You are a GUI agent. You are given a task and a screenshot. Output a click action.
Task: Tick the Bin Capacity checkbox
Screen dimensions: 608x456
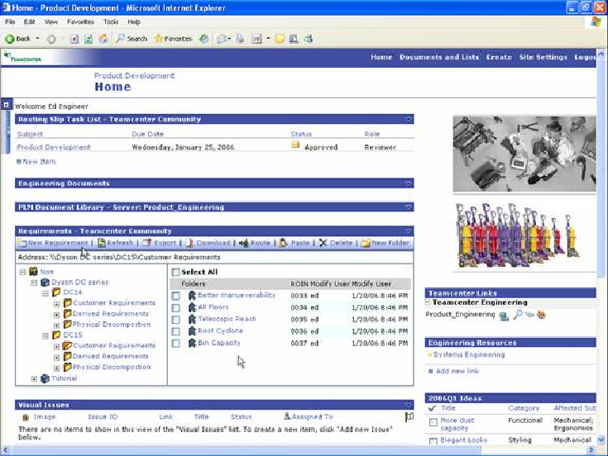click(x=175, y=344)
